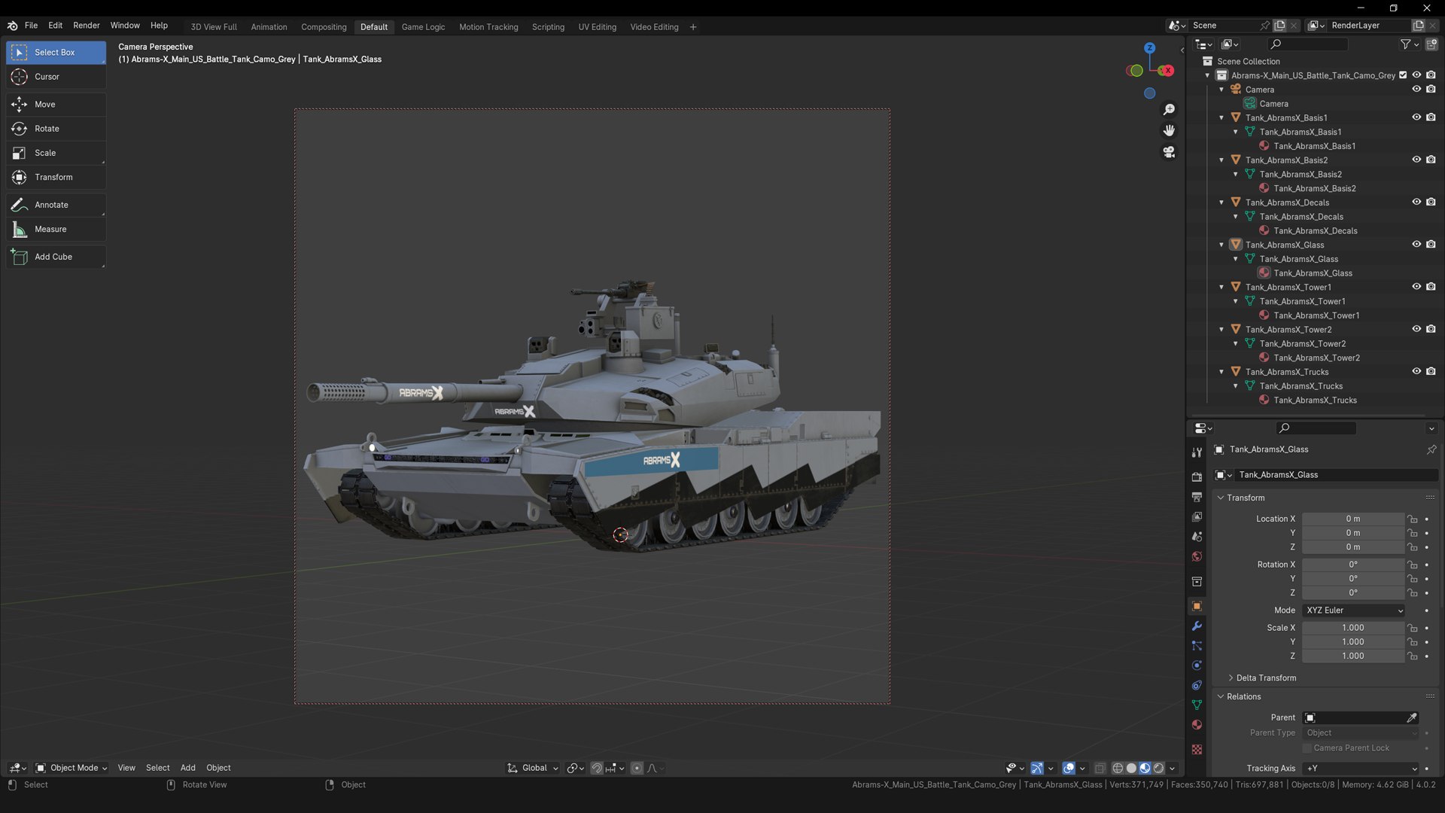The height and width of the screenshot is (813, 1445).
Task: Collapse the Transform panel
Action: [x=1245, y=498]
